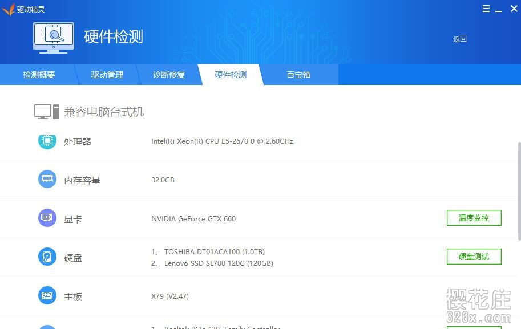Screen dimensions: 521x329
Task: Start the 硬盘测试 button
Action: point(474,257)
